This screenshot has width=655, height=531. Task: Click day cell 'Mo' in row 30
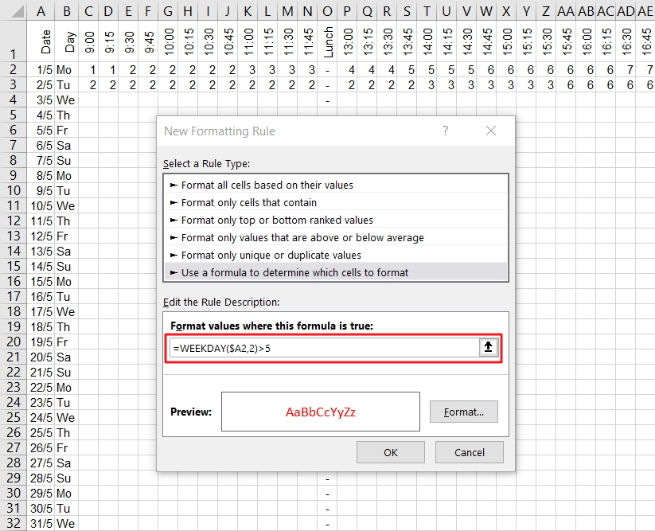coord(66,493)
